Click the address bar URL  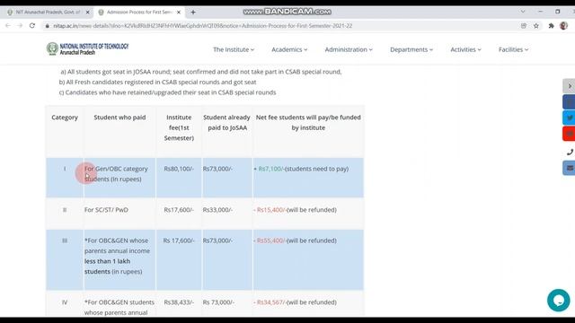[202, 26]
